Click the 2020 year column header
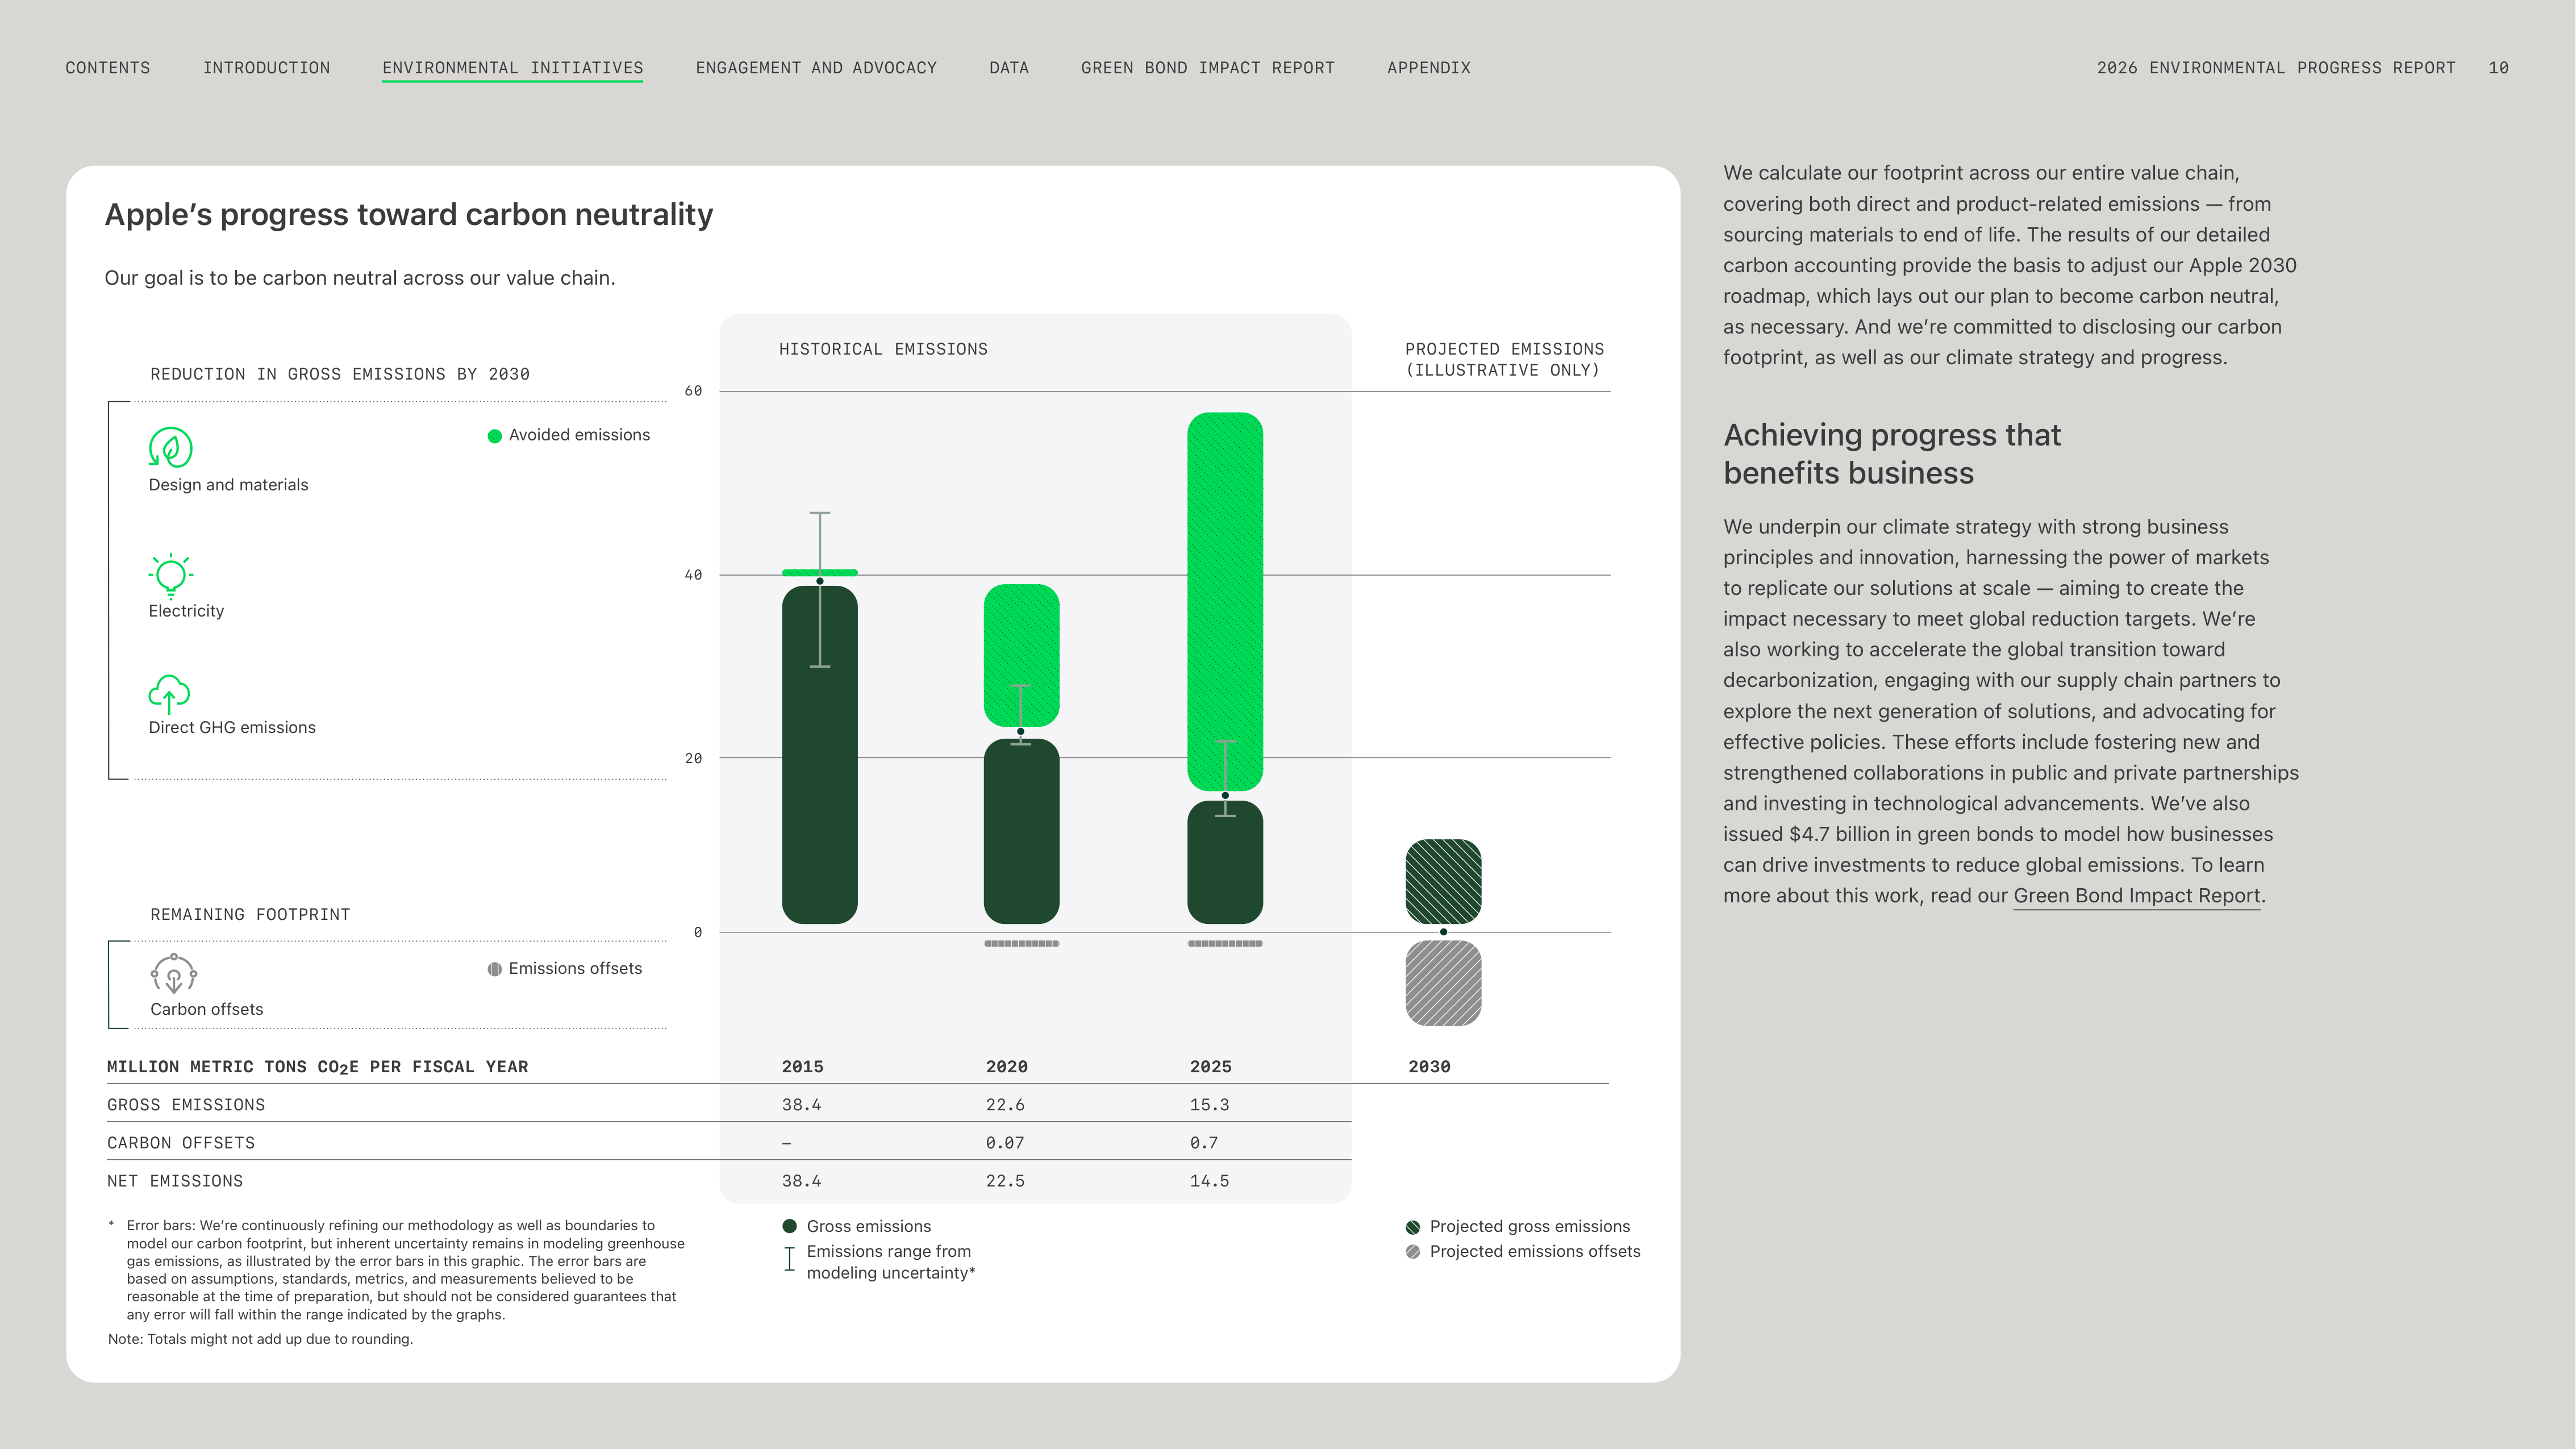 coord(1007,1067)
